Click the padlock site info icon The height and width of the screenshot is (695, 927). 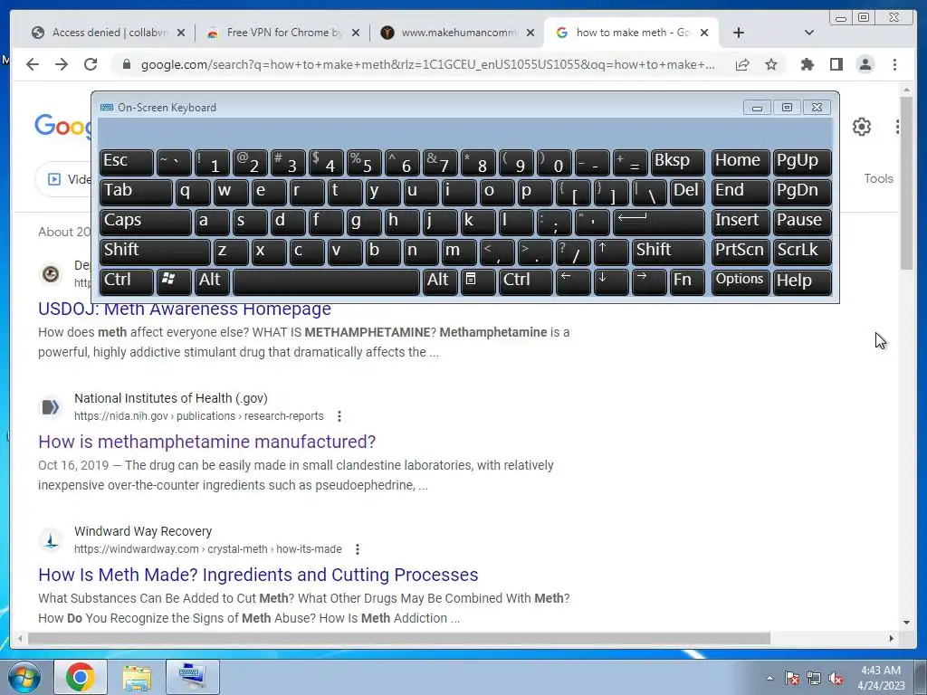click(126, 64)
